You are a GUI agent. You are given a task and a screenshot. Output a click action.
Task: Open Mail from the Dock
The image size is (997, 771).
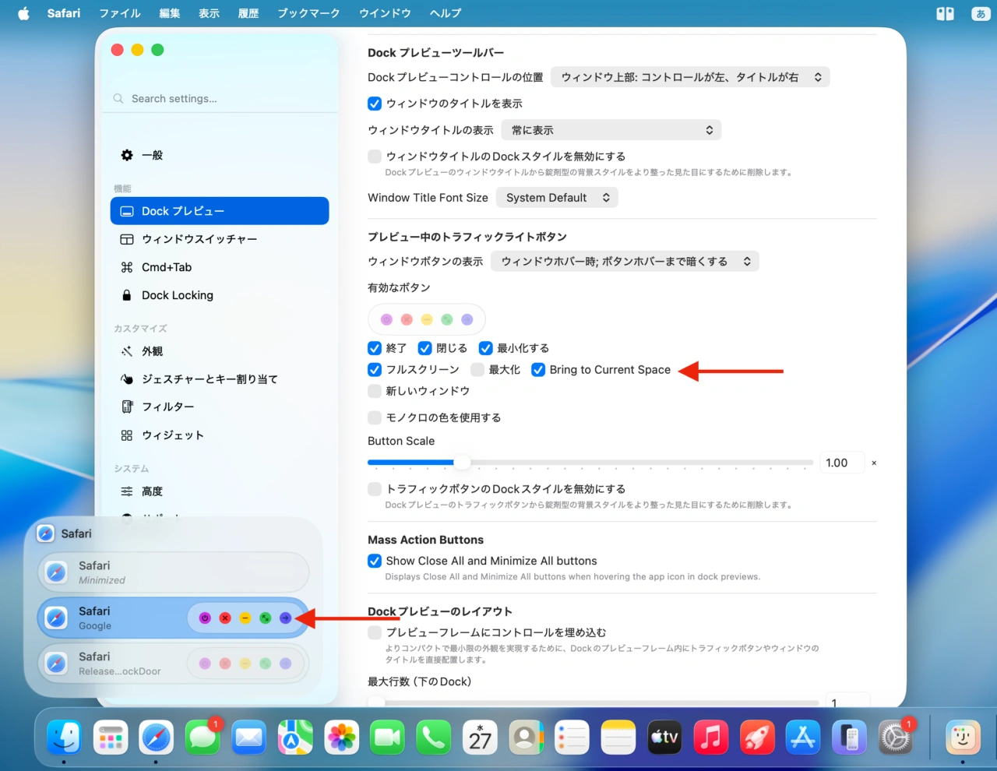[x=249, y=737]
